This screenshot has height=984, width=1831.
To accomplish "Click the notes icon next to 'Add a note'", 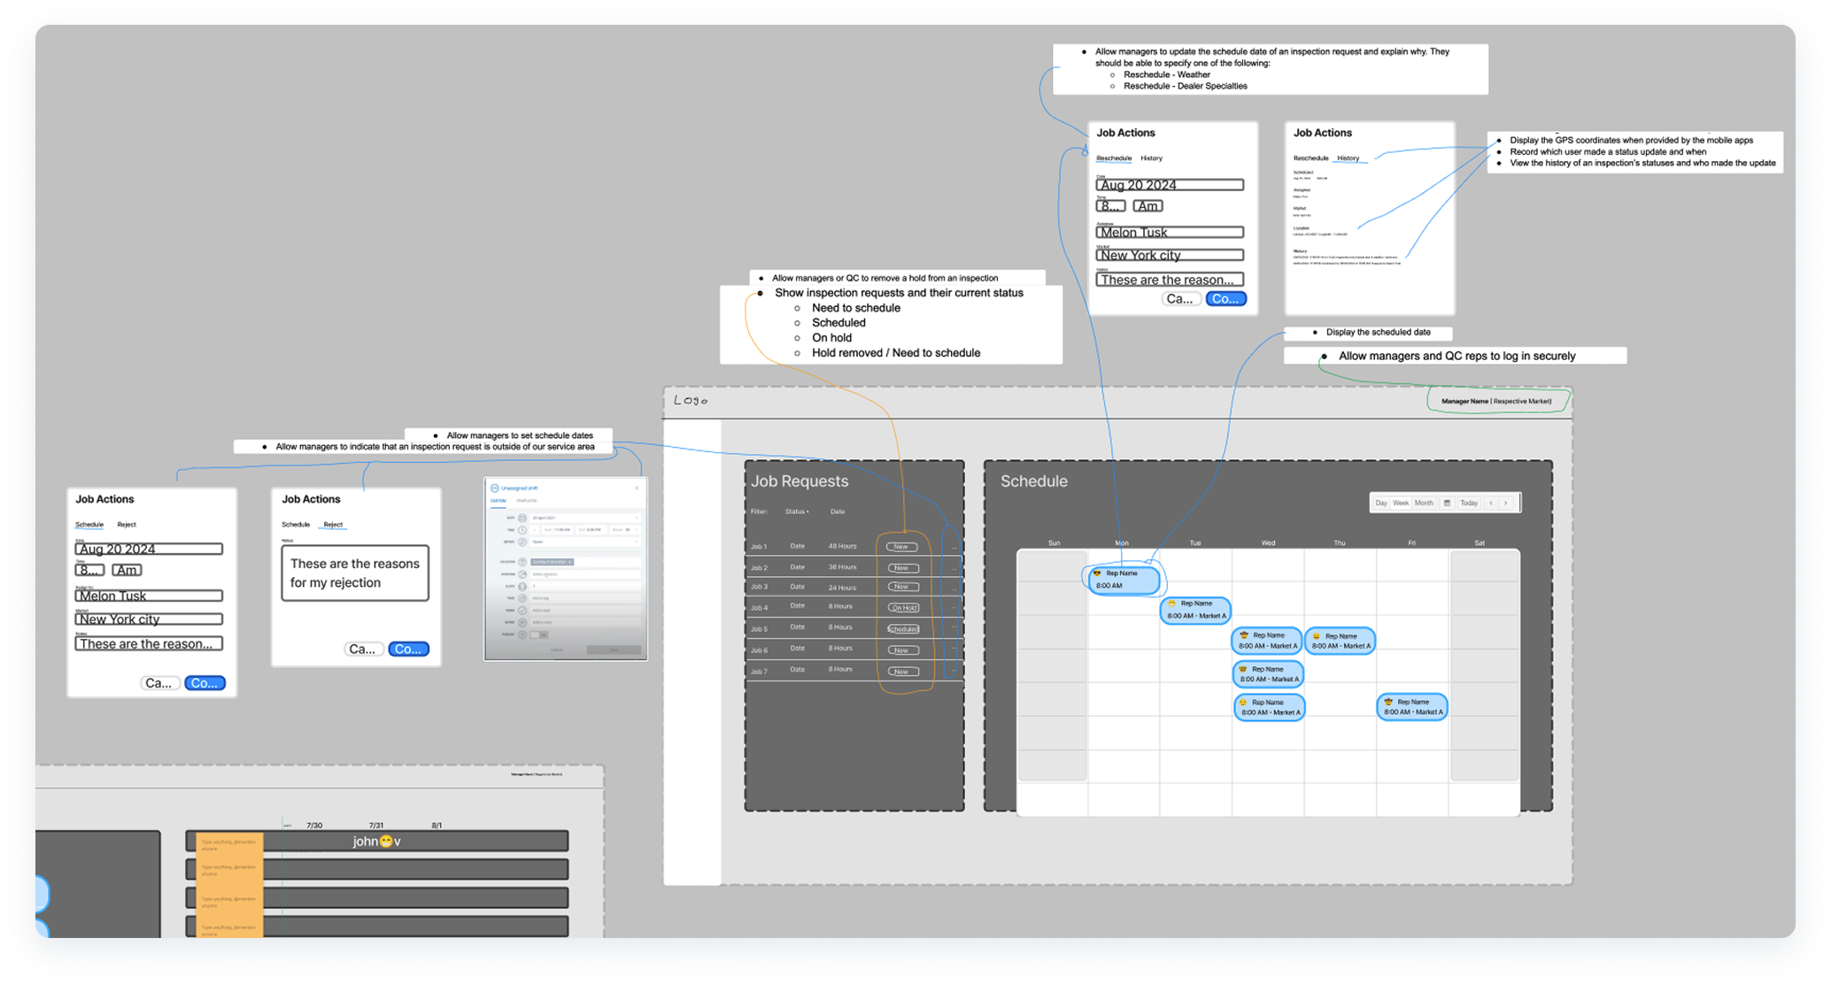I will (x=521, y=622).
